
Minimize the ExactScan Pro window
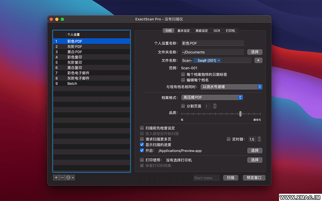point(57,19)
